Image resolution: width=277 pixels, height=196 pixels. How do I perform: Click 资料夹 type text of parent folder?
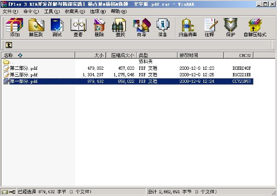click(145, 61)
